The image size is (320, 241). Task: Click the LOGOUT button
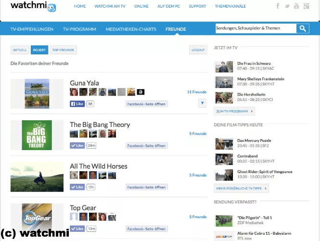tap(198, 50)
